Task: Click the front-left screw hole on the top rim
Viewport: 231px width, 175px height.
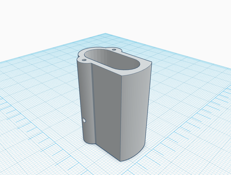Action: (84, 60)
